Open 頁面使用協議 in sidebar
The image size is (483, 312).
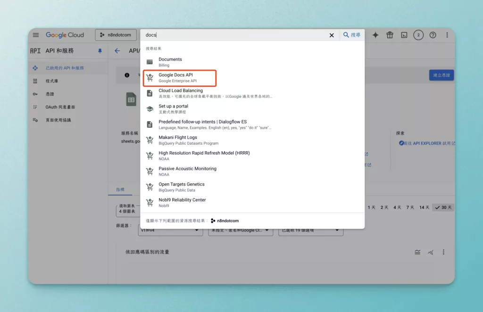pos(68,120)
